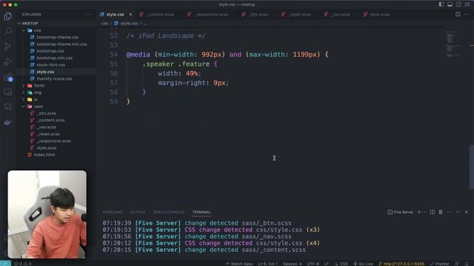The image size is (474, 266).
Task: Kill the terminal with the trash icon
Action: [441, 212]
